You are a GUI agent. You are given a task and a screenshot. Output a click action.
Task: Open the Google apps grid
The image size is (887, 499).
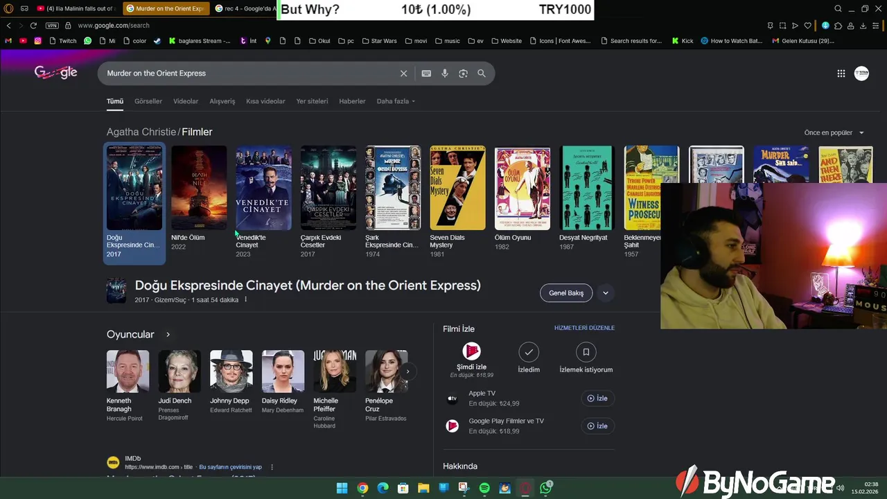coord(841,73)
